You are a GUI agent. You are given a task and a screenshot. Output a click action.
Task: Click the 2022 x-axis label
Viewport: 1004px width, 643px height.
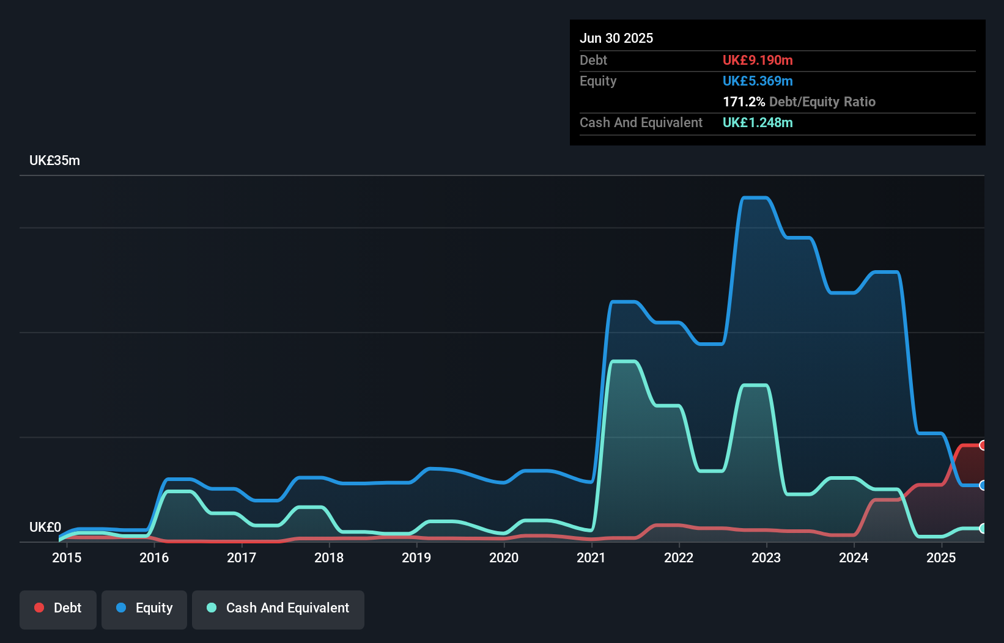(679, 557)
